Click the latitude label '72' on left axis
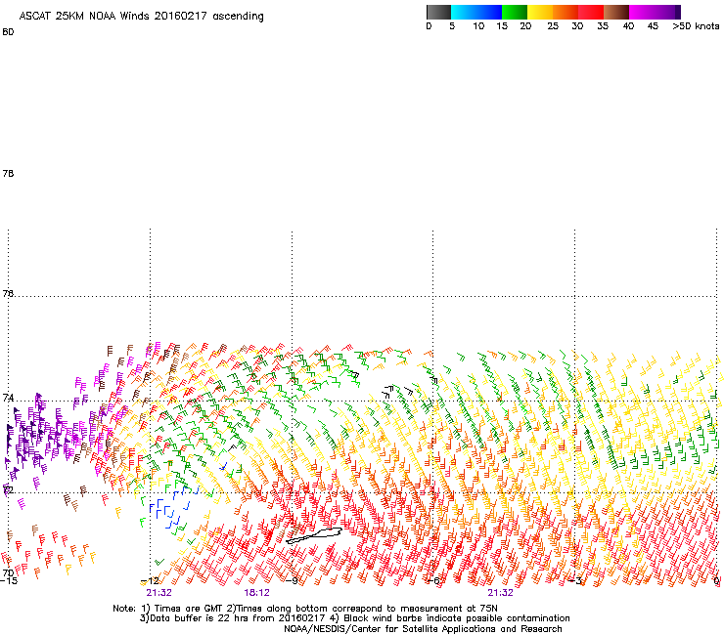 coord(8,489)
